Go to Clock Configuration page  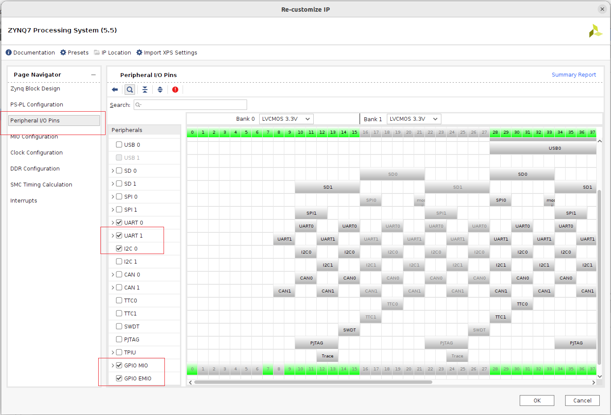36,152
